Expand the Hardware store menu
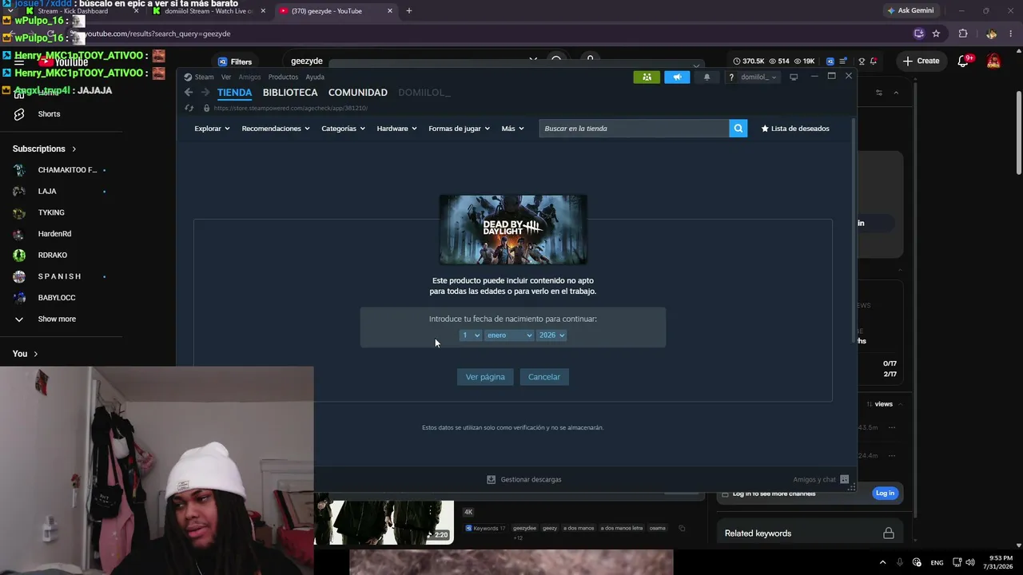The width and height of the screenshot is (1023, 575). 397,129
